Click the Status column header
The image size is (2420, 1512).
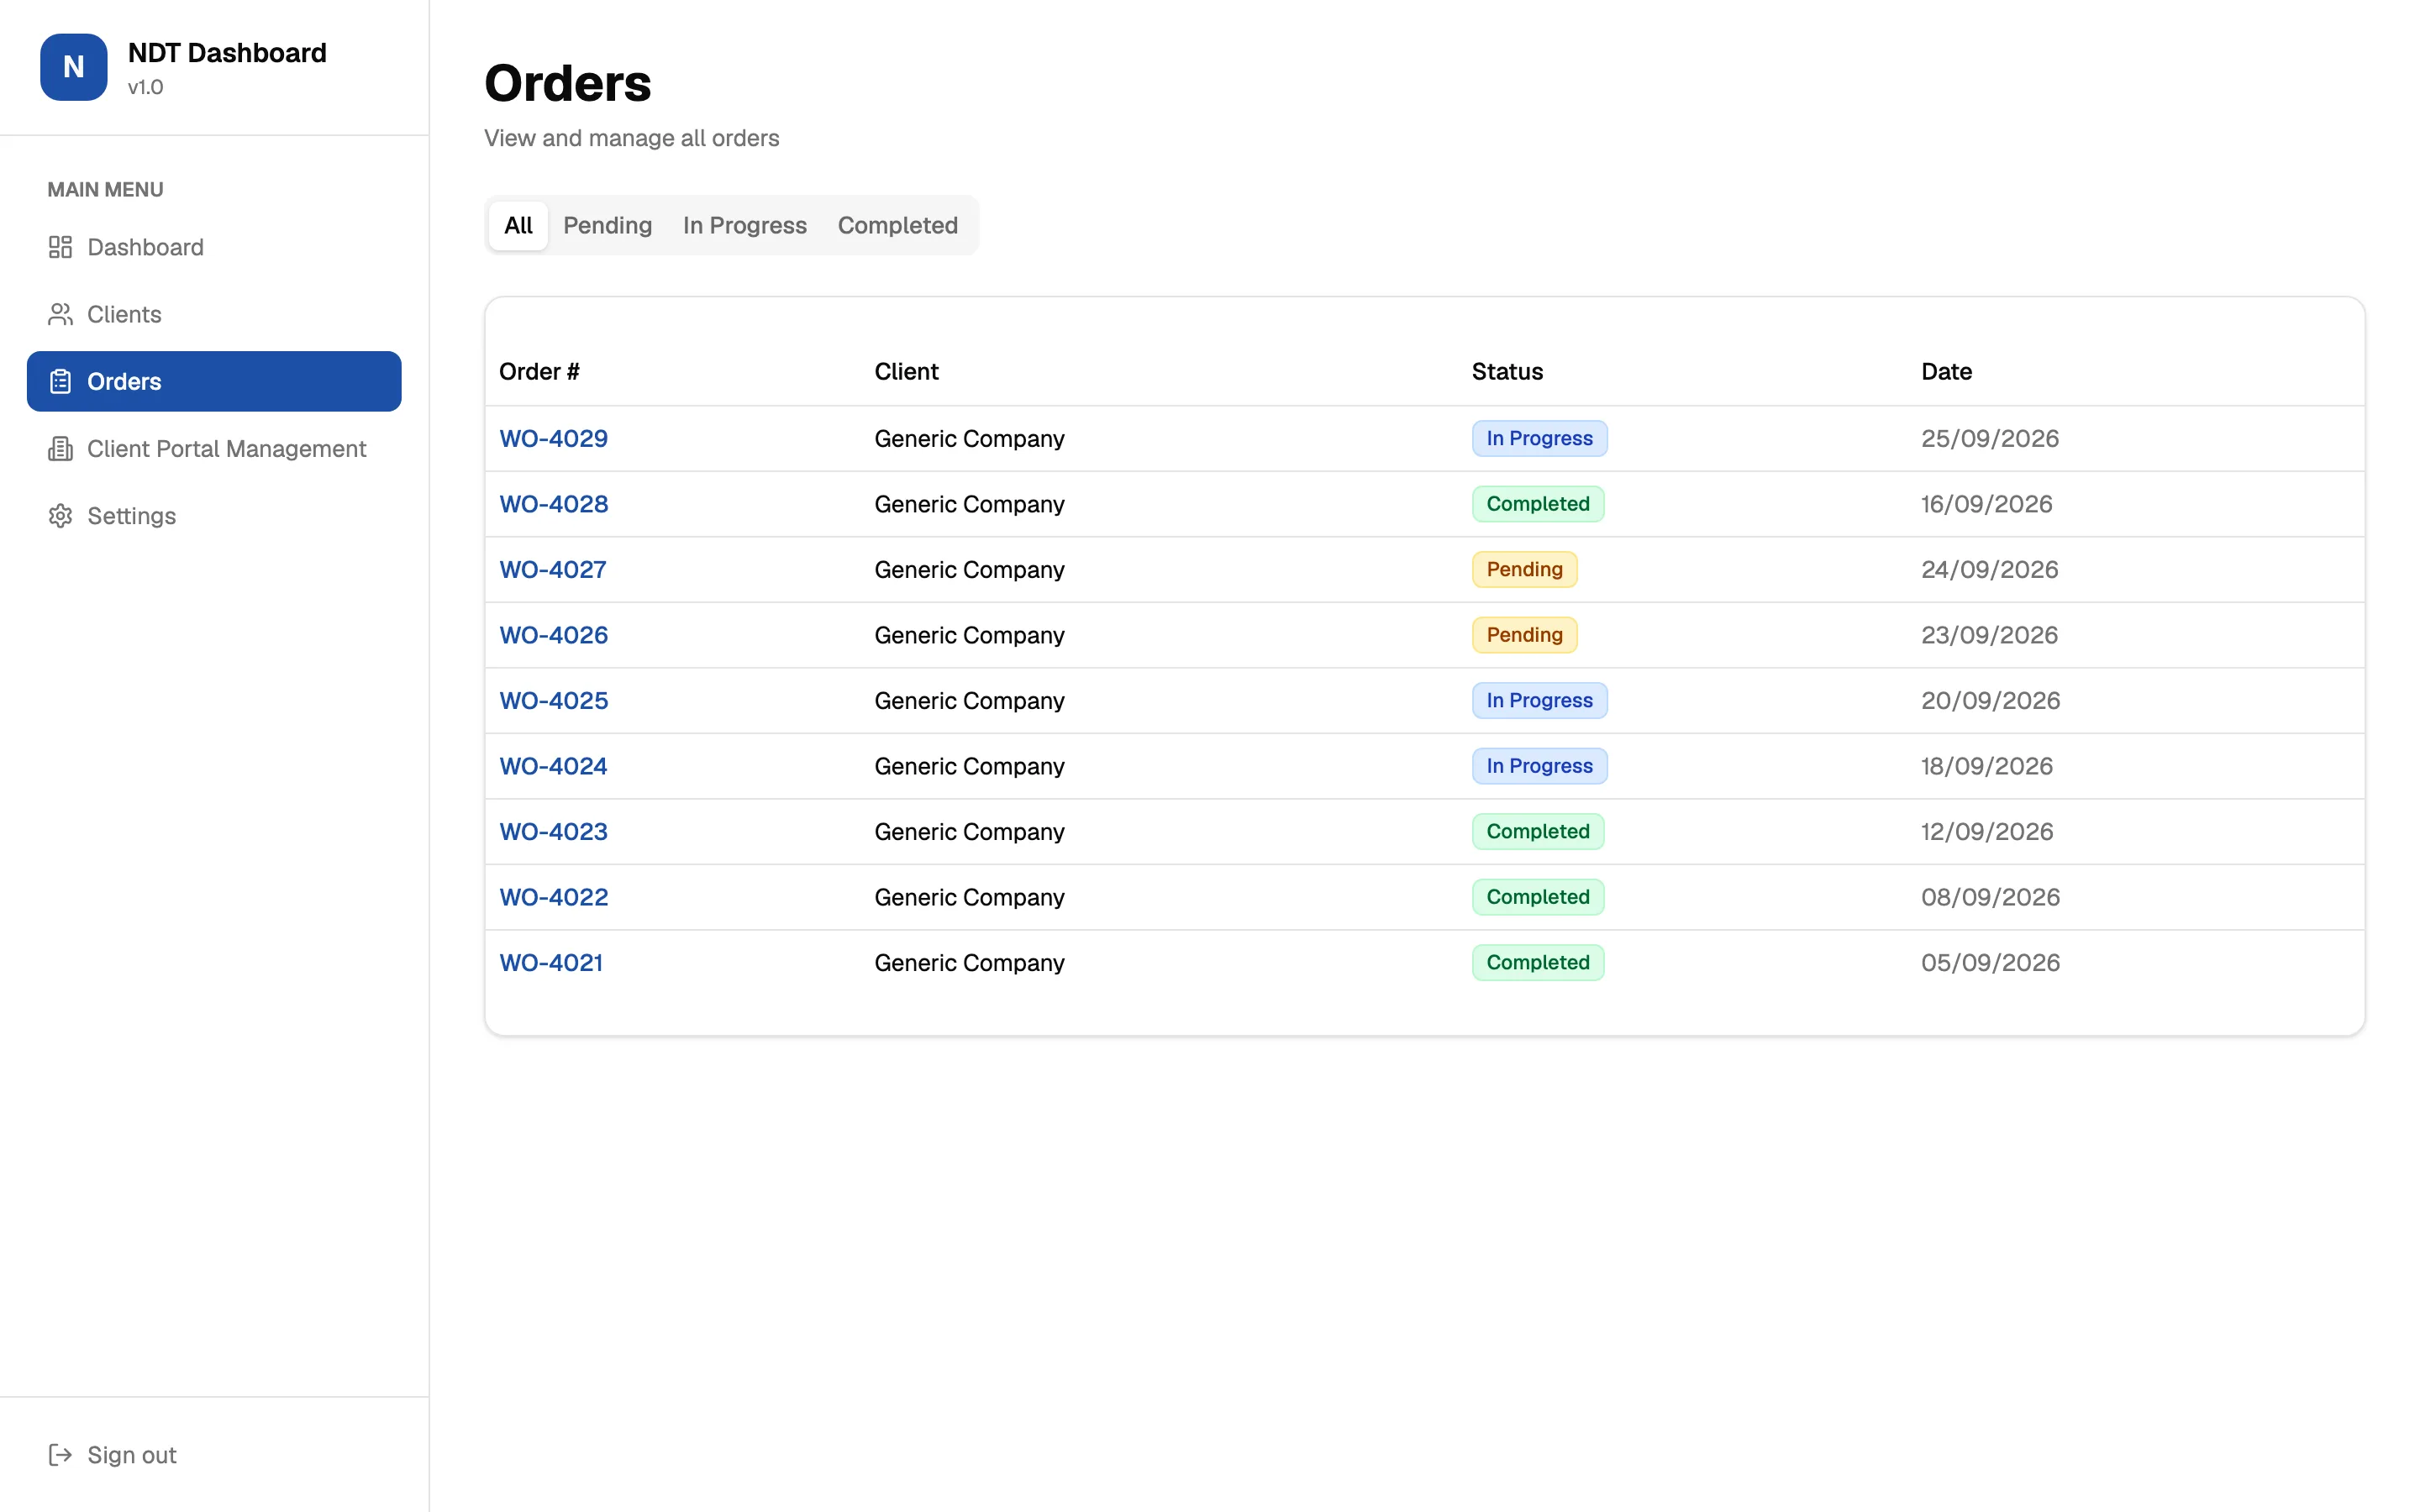click(1507, 371)
